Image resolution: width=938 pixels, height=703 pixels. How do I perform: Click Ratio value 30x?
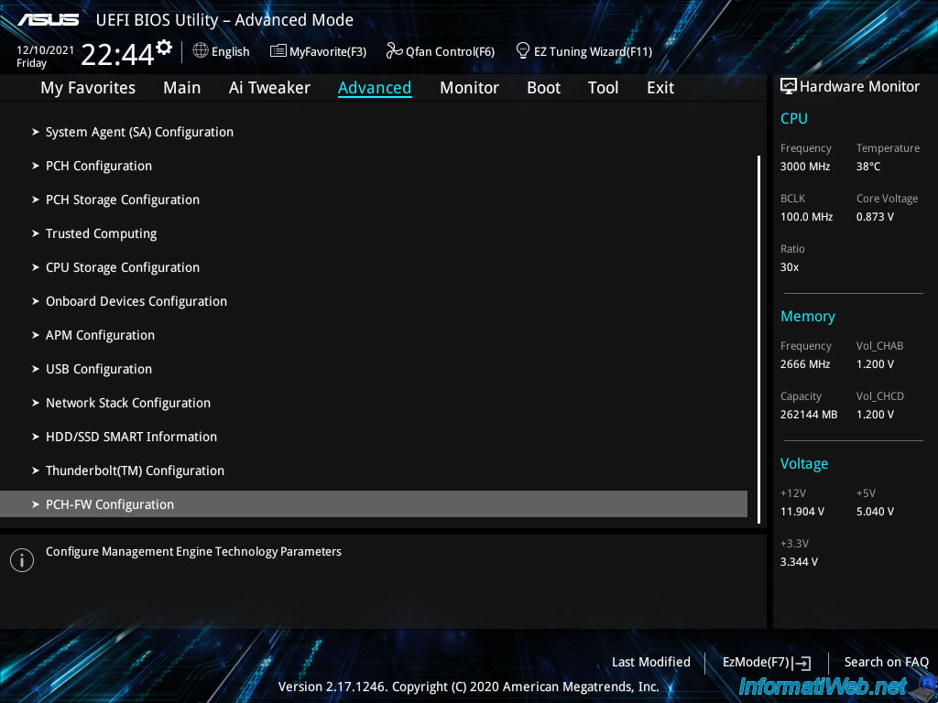pyautogui.click(x=789, y=267)
